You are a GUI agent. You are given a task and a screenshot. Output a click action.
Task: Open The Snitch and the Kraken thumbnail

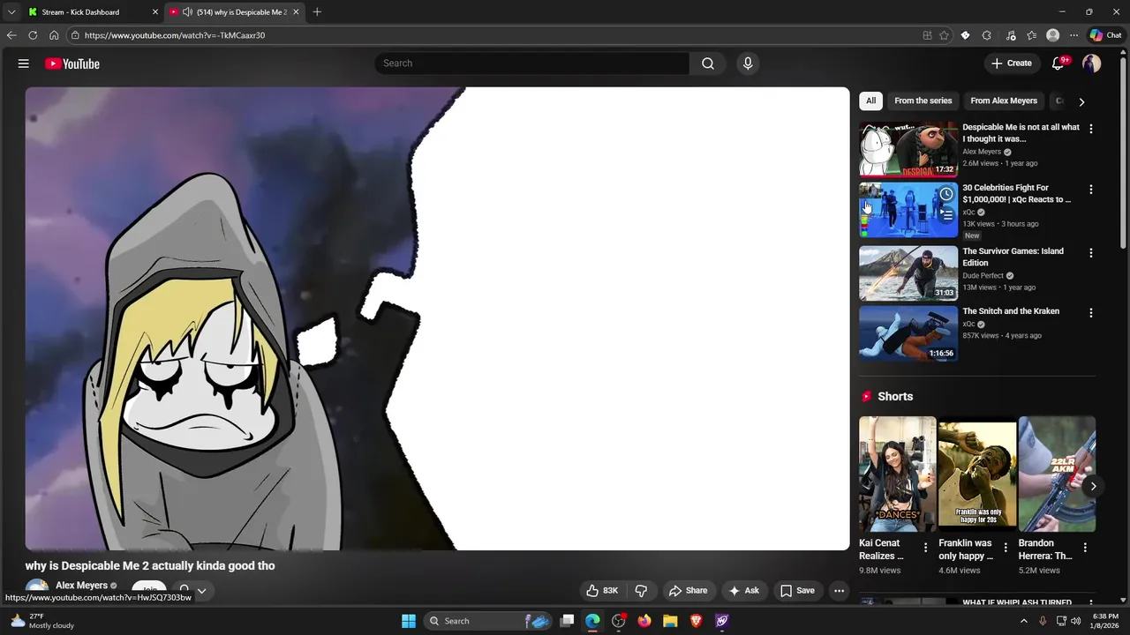pos(908,333)
